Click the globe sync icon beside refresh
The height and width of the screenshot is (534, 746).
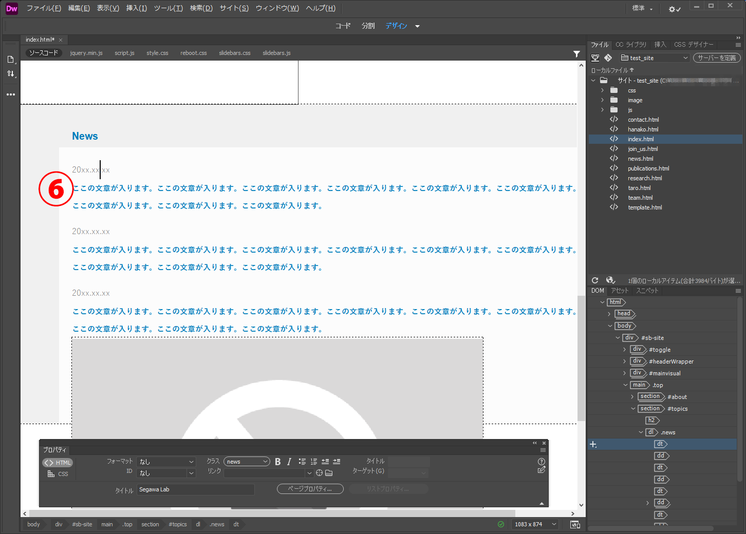(610, 280)
